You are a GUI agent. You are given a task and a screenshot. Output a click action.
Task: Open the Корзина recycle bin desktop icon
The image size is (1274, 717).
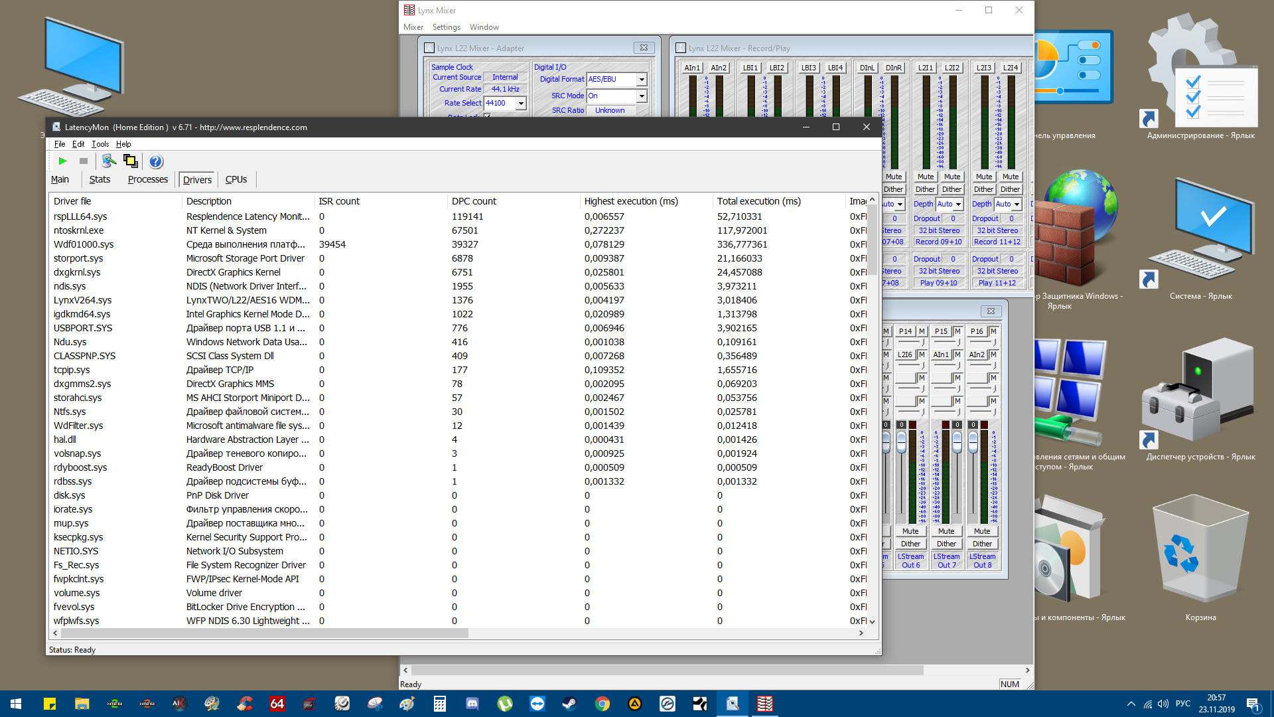[1200, 558]
